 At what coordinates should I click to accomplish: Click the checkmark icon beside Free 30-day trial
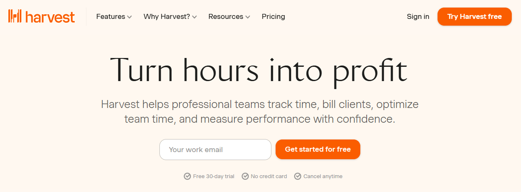(188, 176)
